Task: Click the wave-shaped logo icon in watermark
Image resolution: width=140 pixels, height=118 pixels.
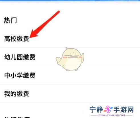Action: tap(108, 109)
